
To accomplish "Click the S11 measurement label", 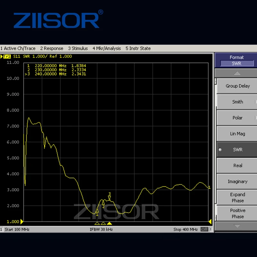I will coord(17,57).
